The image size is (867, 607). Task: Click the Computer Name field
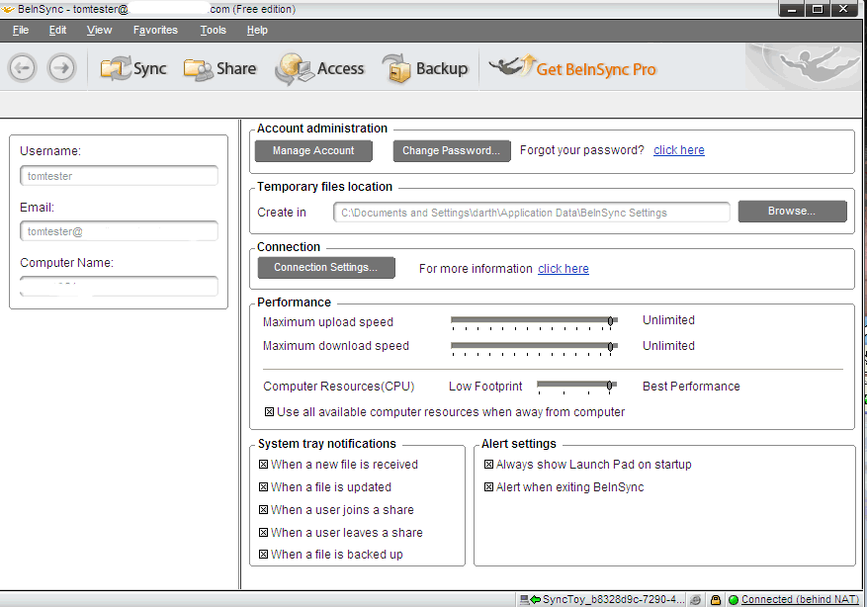[119, 286]
